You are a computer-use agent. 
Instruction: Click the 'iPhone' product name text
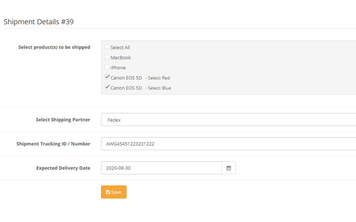[x=118, y=68]
